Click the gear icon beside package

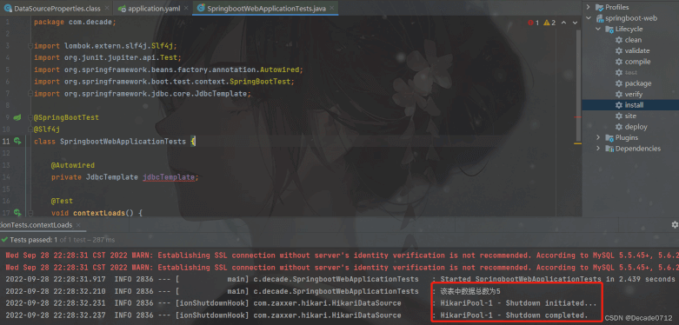point(619,83)
